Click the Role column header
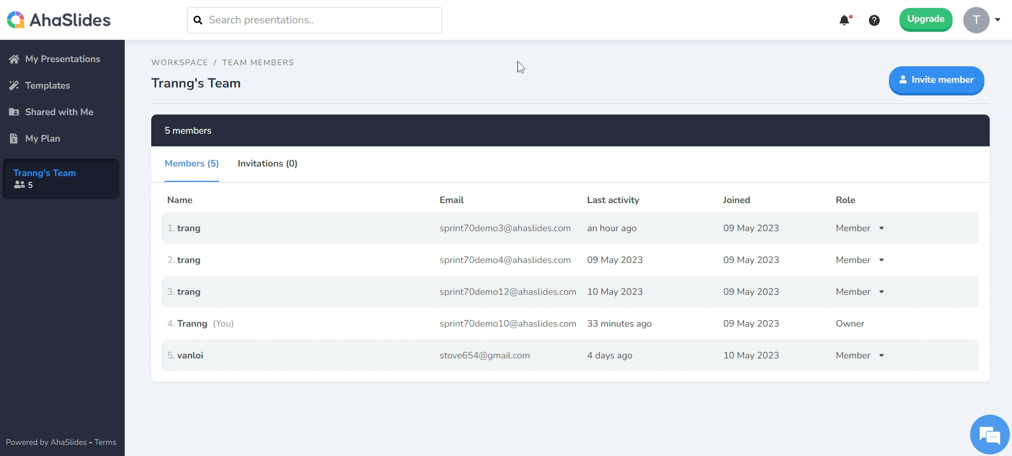Viewport: 1012px width, 456px height. pyautogui.click(x=845, y=200)
